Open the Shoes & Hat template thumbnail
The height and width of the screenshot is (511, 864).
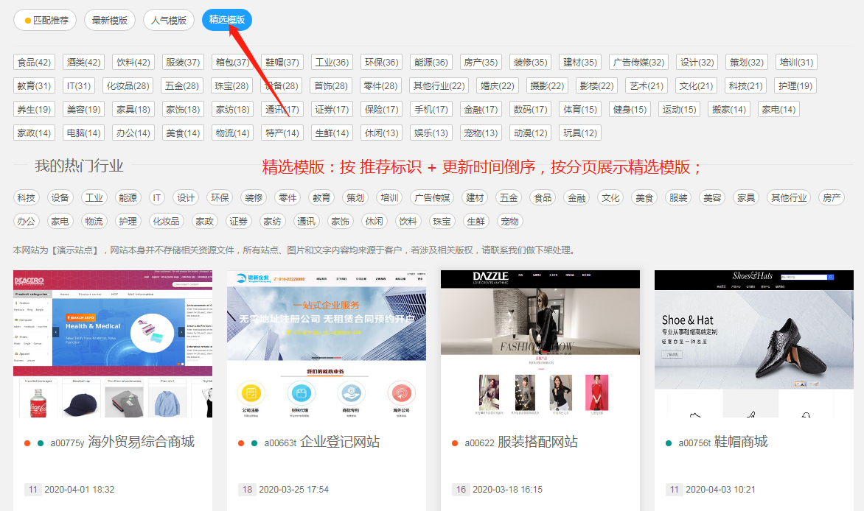(x=753, y=344)
